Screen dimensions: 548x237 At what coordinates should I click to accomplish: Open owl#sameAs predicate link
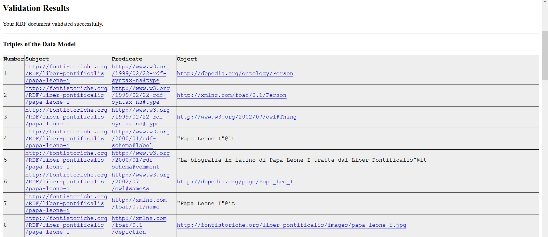(141, 182)
